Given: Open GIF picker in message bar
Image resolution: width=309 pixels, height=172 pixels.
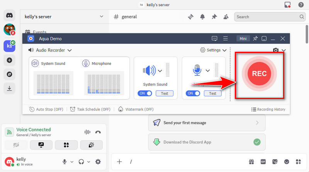Looking at the screenshot, I should [263, 162].
